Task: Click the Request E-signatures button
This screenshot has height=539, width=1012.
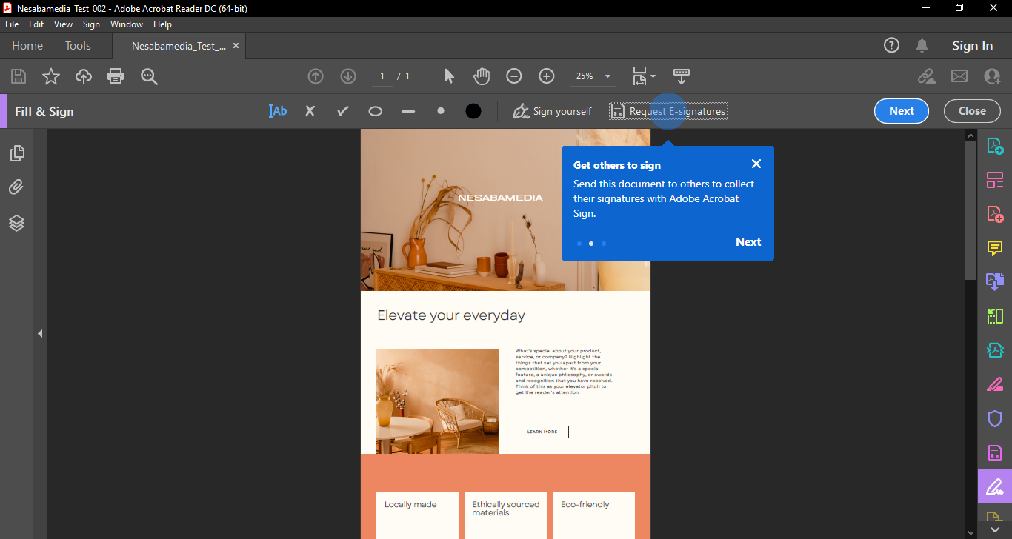Action: pos(668,111)
